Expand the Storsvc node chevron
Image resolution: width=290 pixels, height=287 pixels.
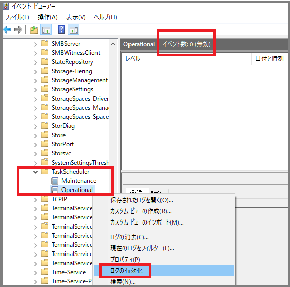click(36, 154)
